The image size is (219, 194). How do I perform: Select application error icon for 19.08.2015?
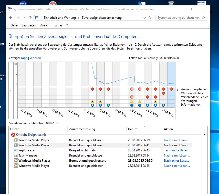100,89
